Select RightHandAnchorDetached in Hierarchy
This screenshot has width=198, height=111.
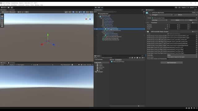click(111, 40)
